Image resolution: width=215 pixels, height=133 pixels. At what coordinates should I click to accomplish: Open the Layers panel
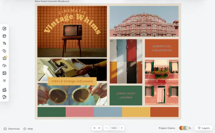[x=203, y=128]
